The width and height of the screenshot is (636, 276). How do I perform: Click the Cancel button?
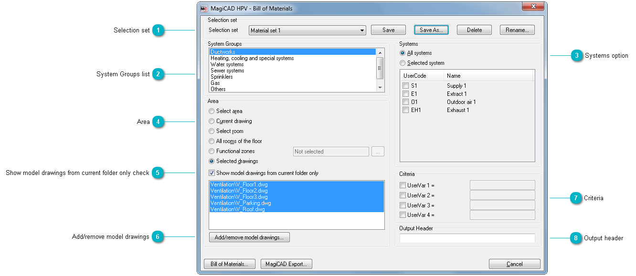tap(515, 264)
